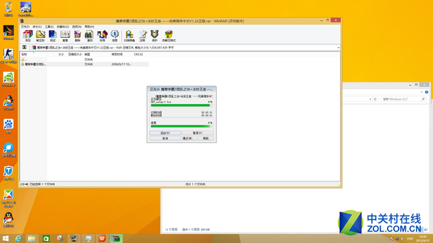433x243 pixels.
Task: Select the 魔兽争霸 folder row in archive list
Action: coord(85,64)
